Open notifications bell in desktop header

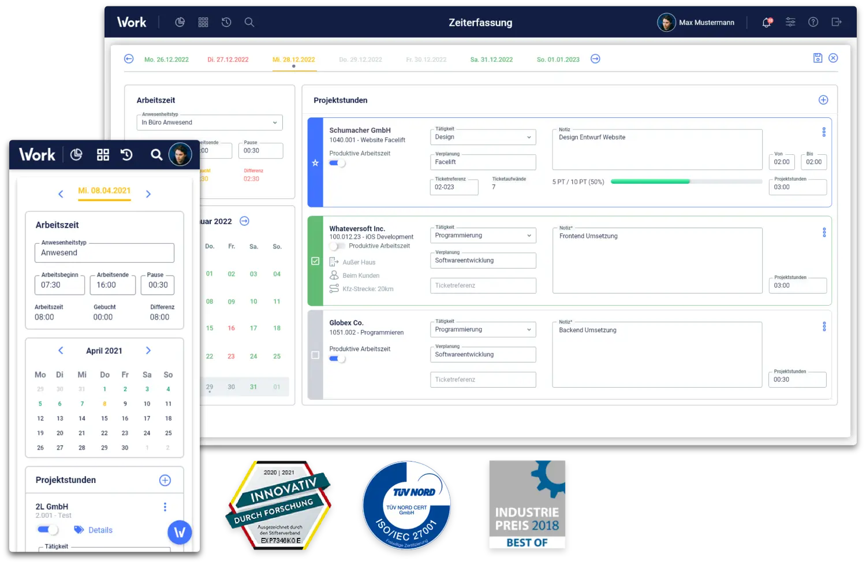[767, 22]
